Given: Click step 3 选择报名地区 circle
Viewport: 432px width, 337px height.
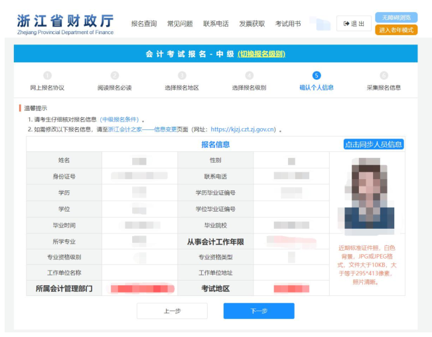Looking at the screenshot, I should click(x=182, y=76).
